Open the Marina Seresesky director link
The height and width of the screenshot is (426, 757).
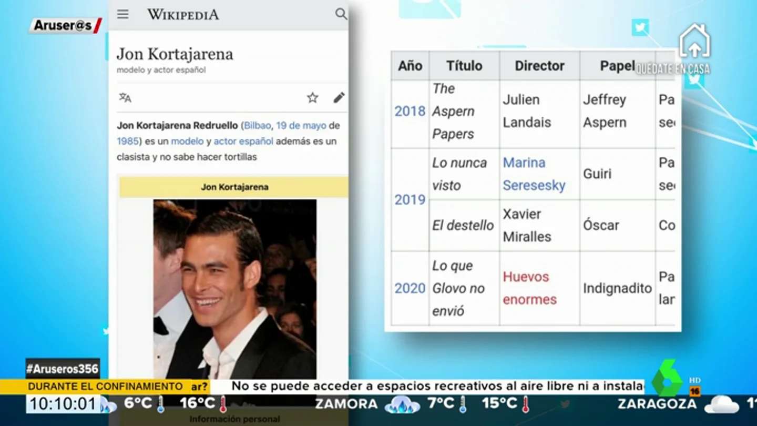534,174
